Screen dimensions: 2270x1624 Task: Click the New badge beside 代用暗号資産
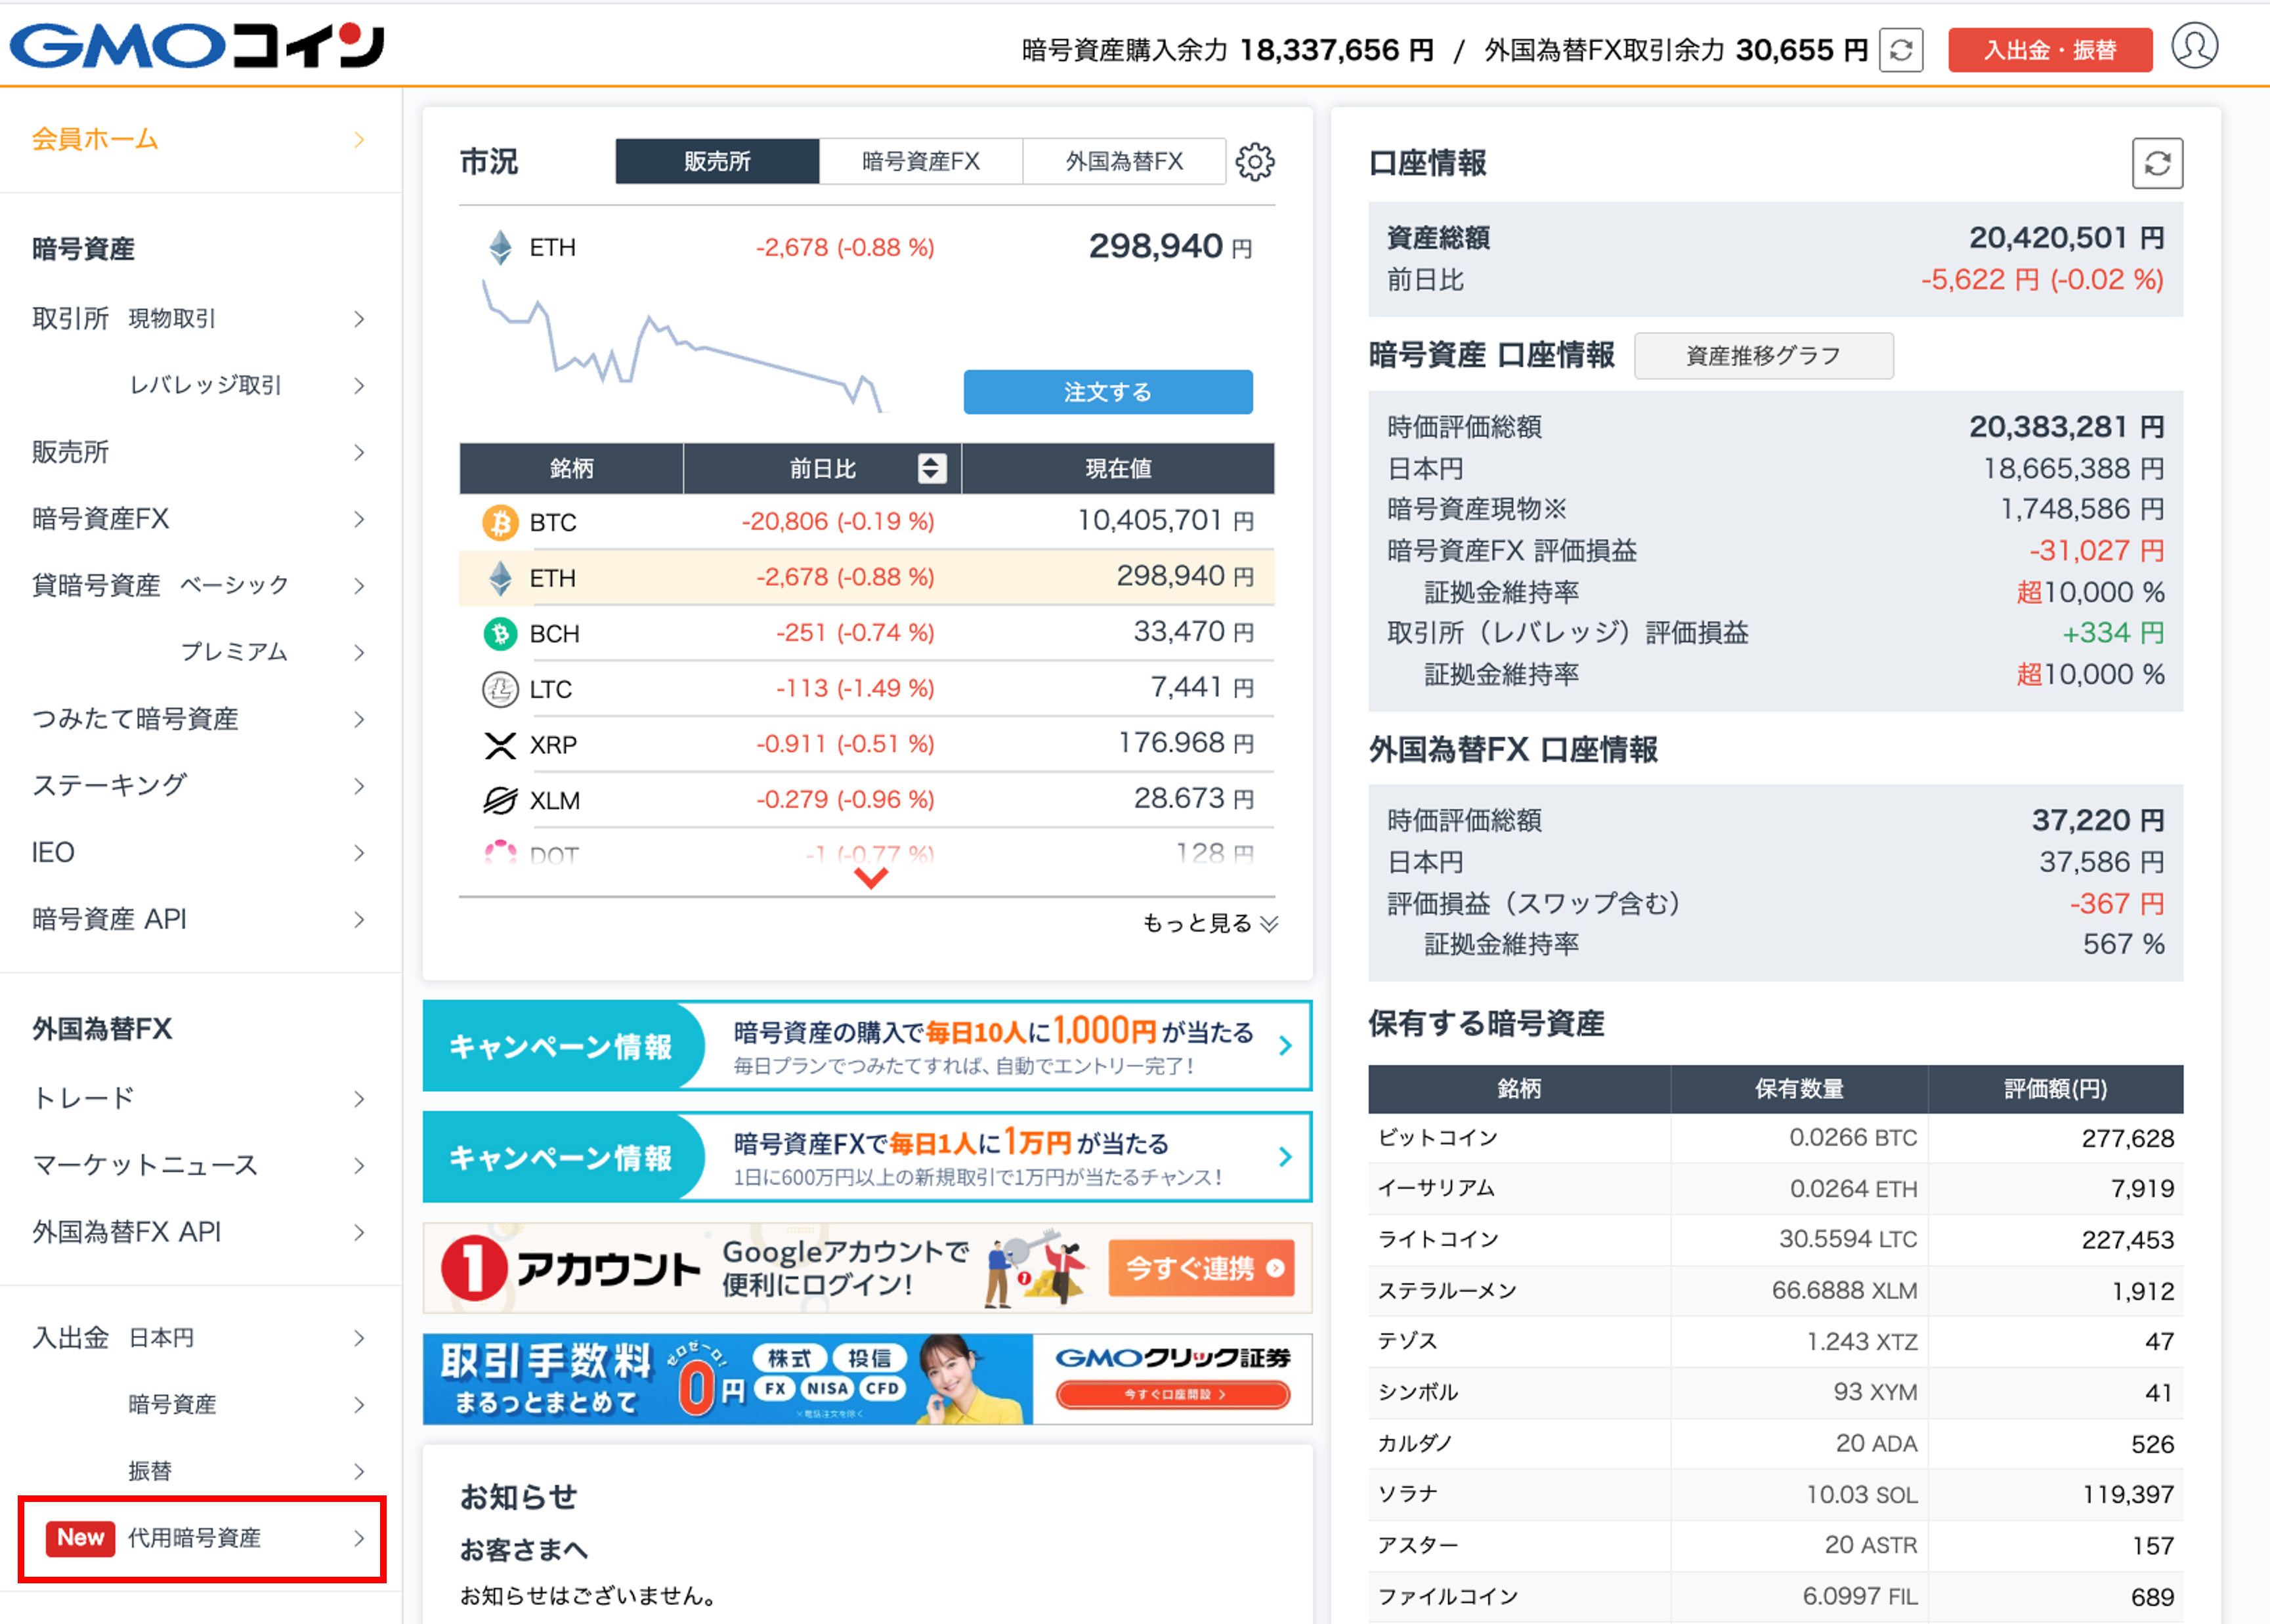pos(80,1537)
